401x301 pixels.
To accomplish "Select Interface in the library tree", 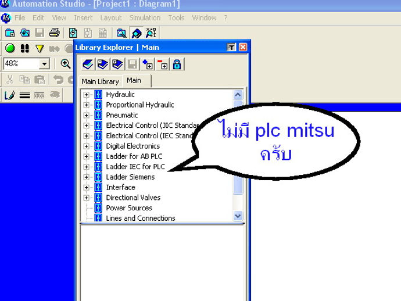I will pos(120,188).
